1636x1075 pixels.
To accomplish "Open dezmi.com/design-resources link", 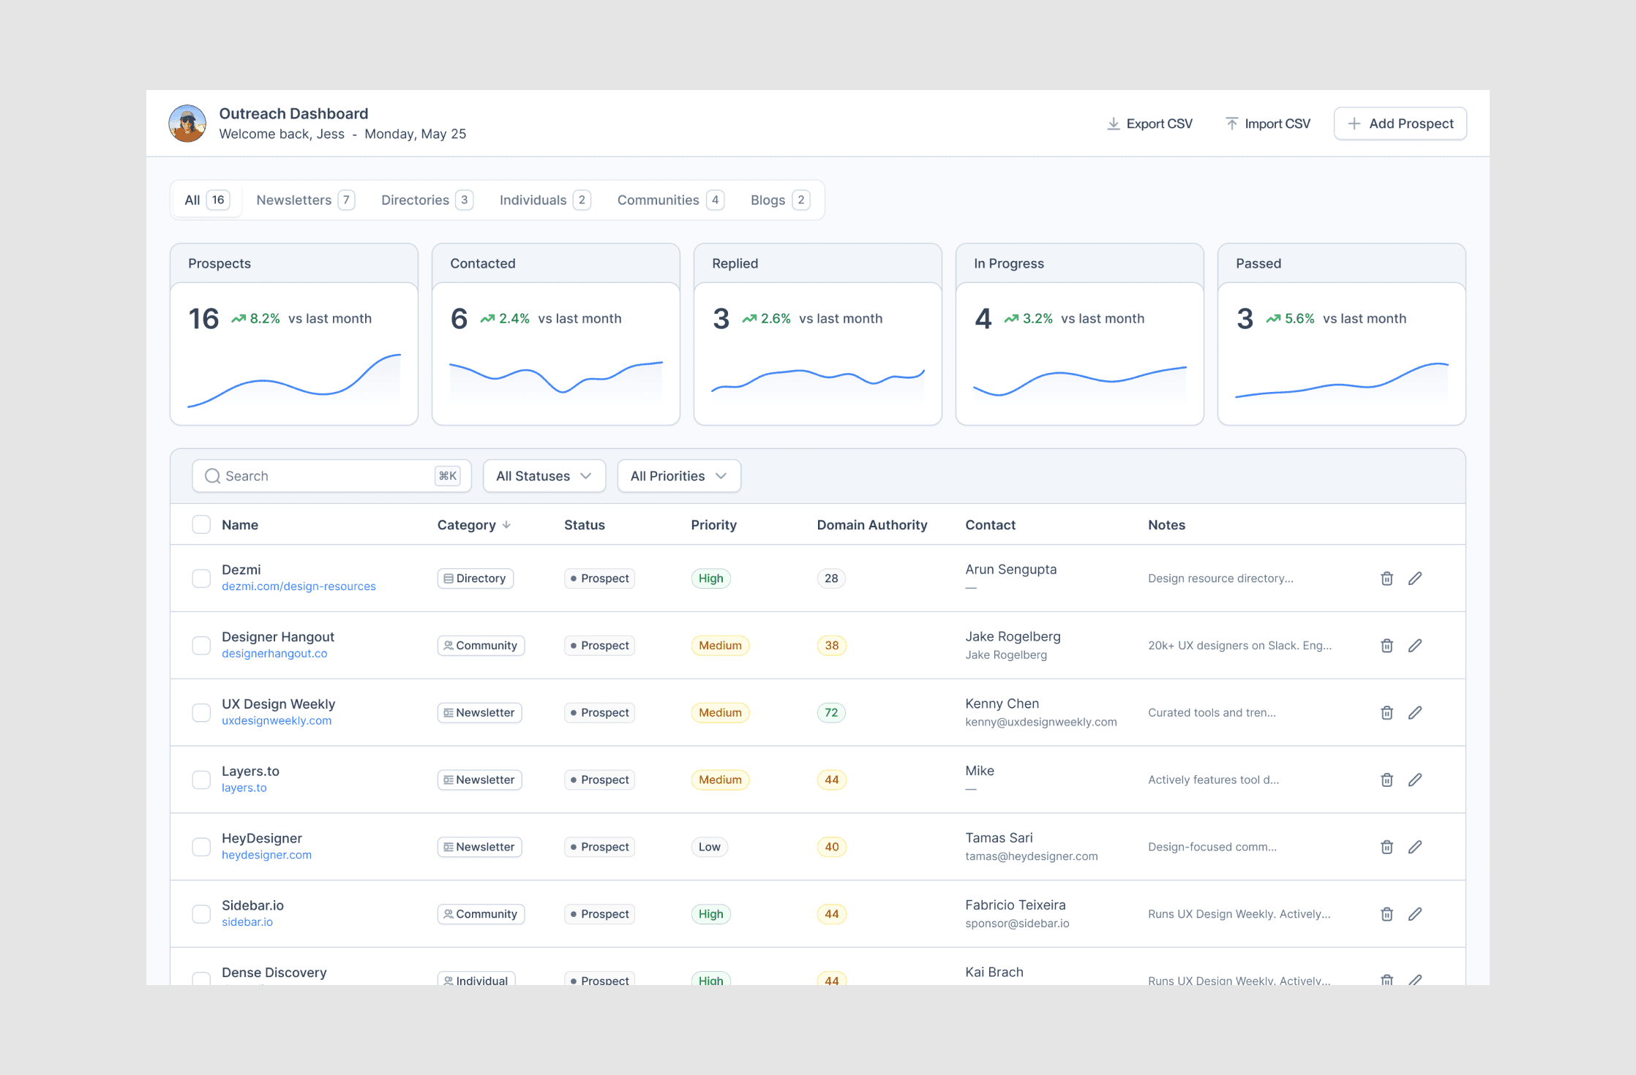I will (x=299, y=586).
